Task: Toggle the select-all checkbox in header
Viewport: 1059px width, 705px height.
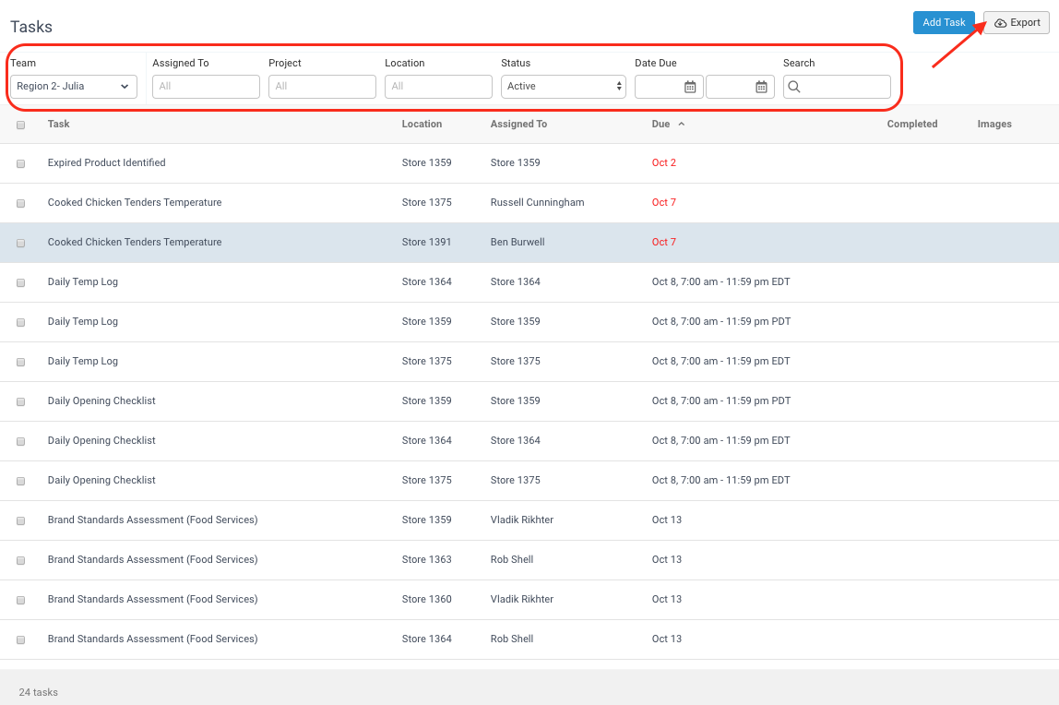Action: [21, 125]
